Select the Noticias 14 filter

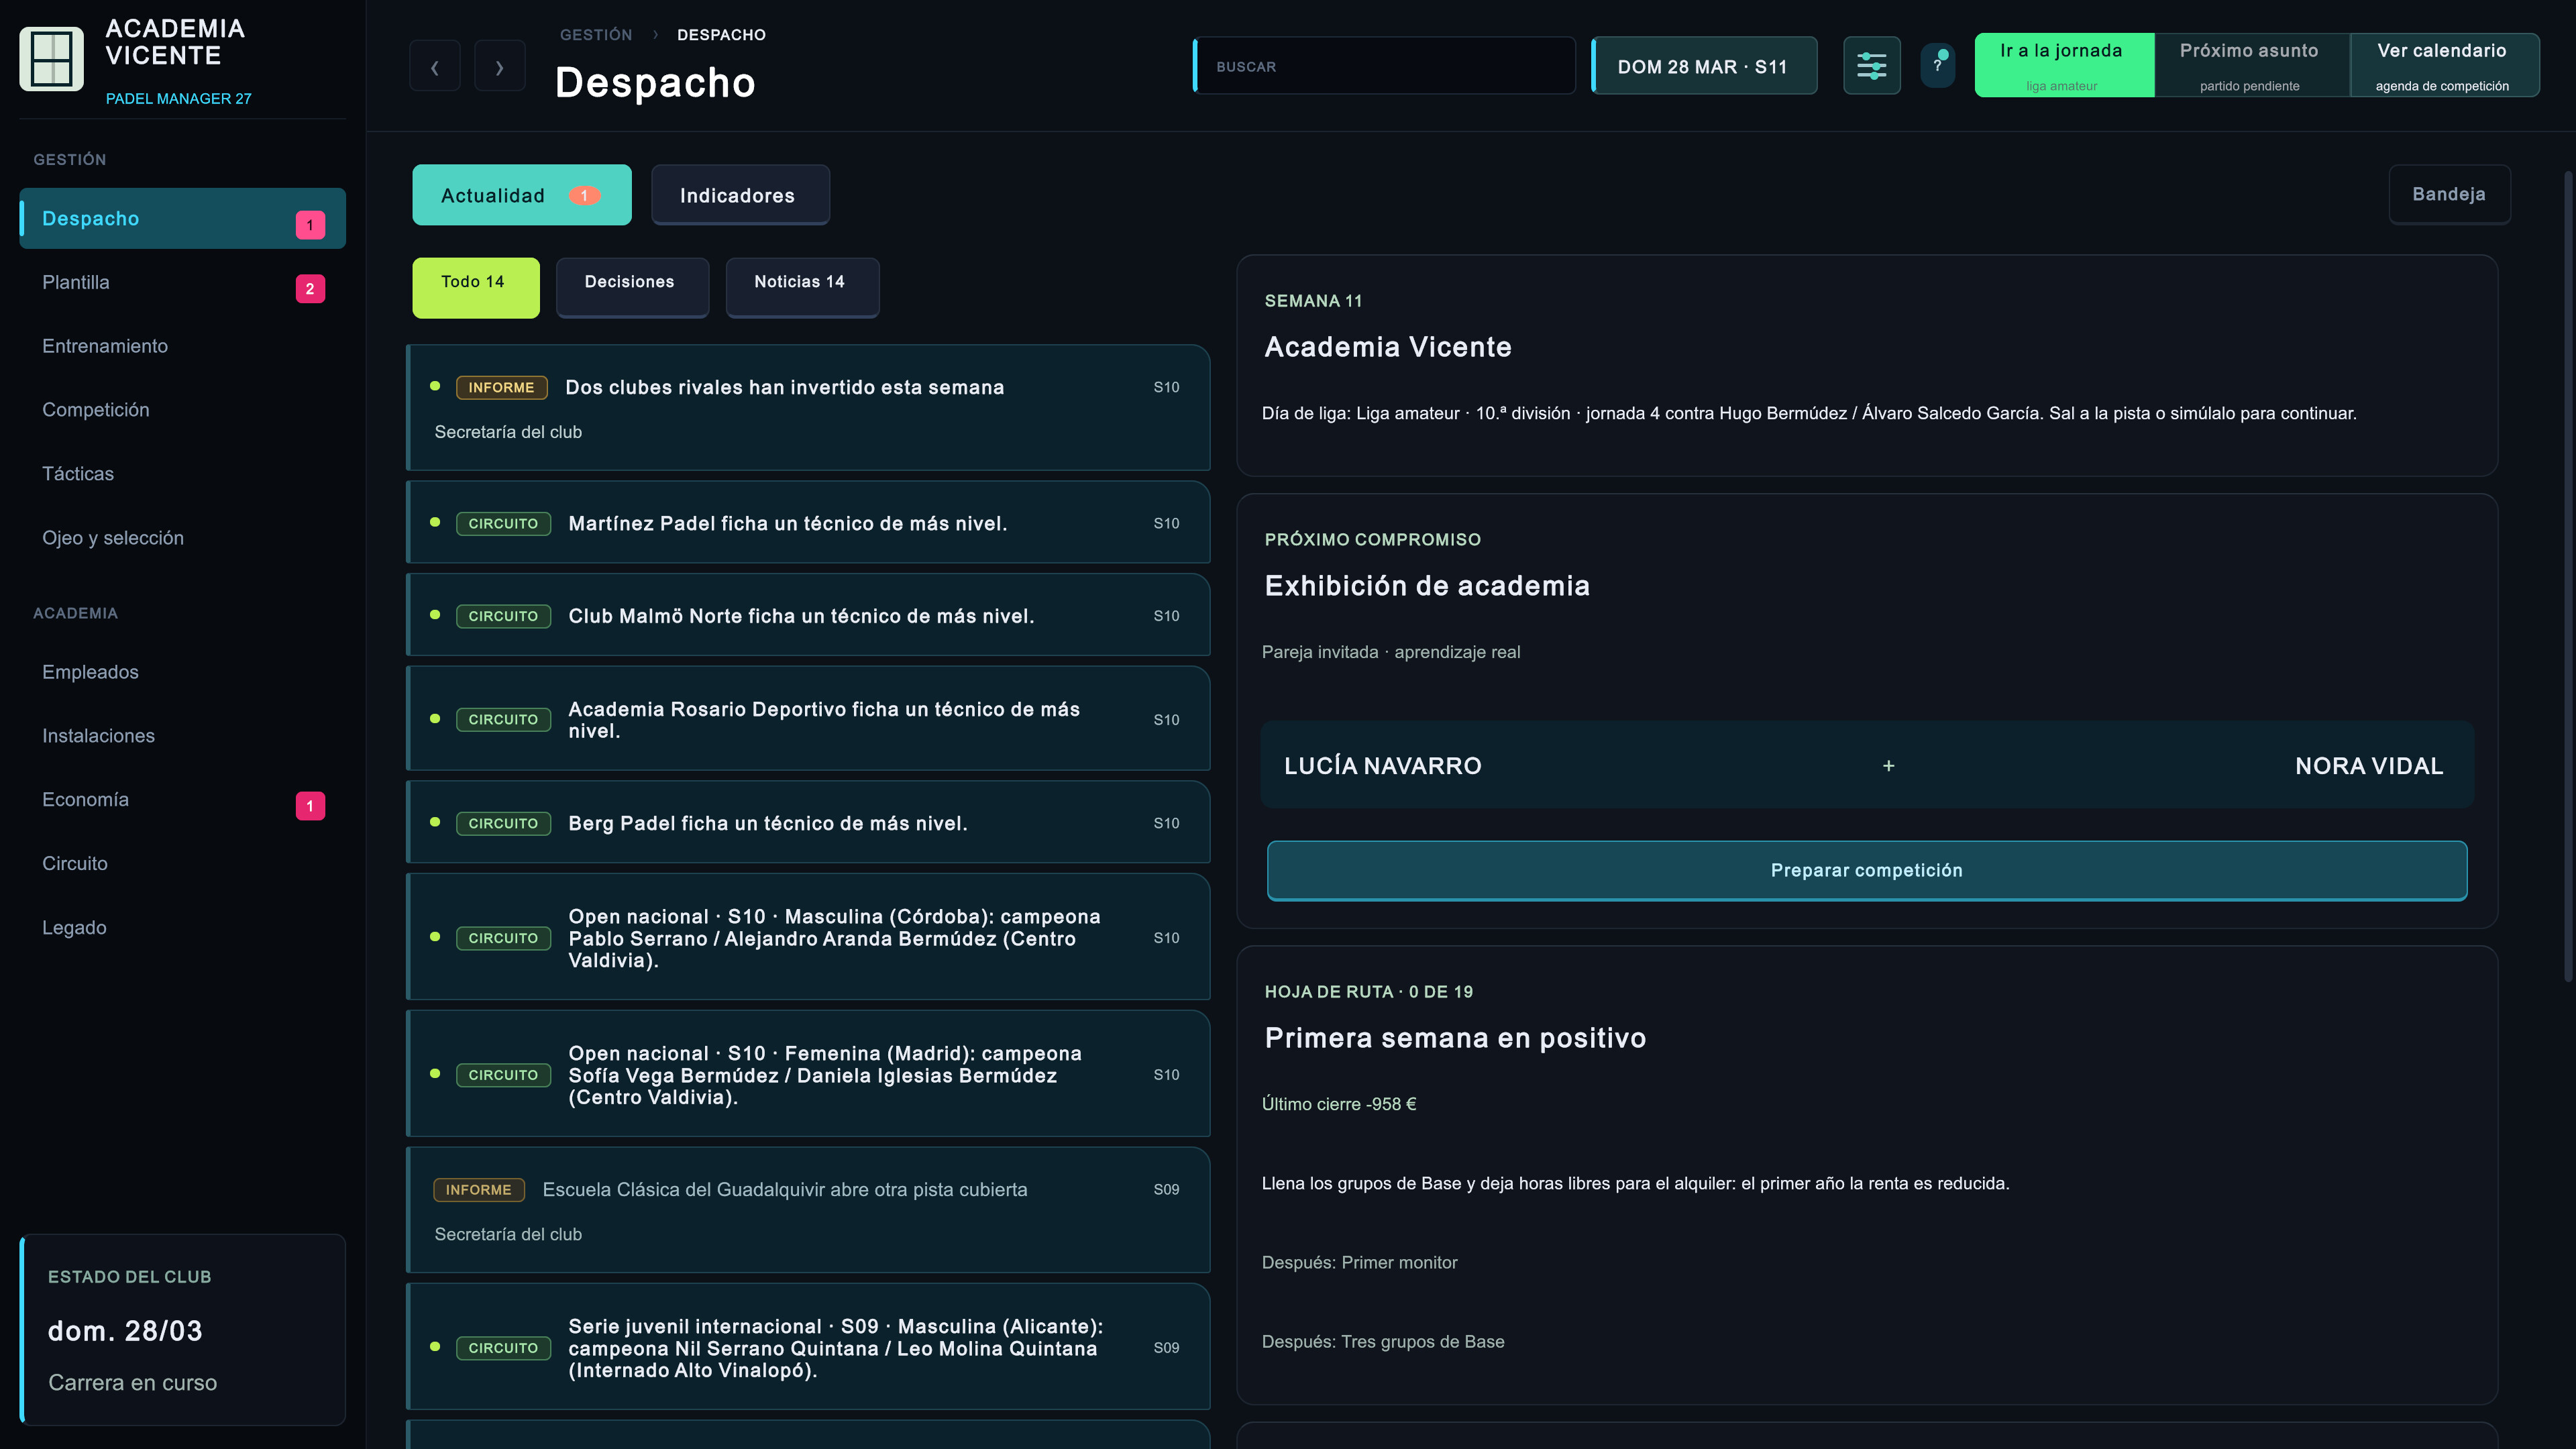802,287
